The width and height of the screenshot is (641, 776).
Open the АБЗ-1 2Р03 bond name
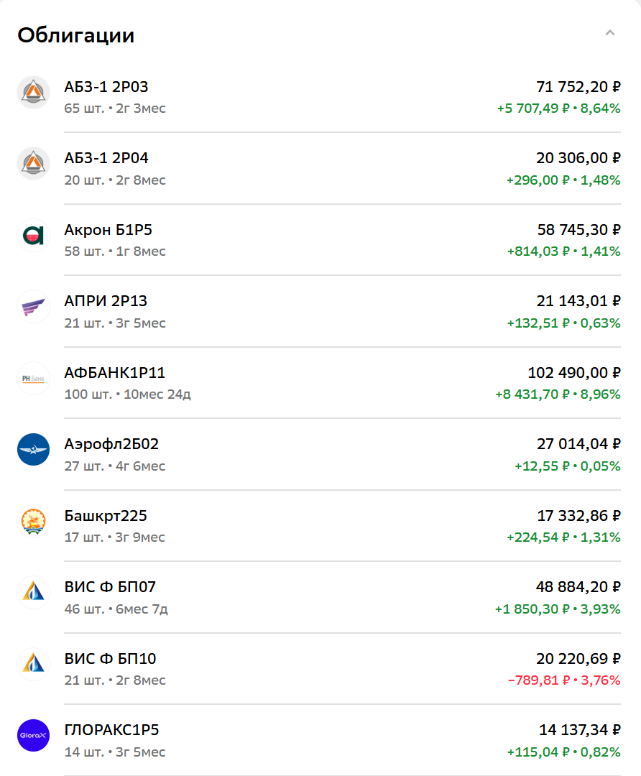[106, 87]
